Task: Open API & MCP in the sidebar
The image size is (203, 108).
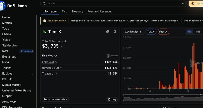Action: [9, 102]
